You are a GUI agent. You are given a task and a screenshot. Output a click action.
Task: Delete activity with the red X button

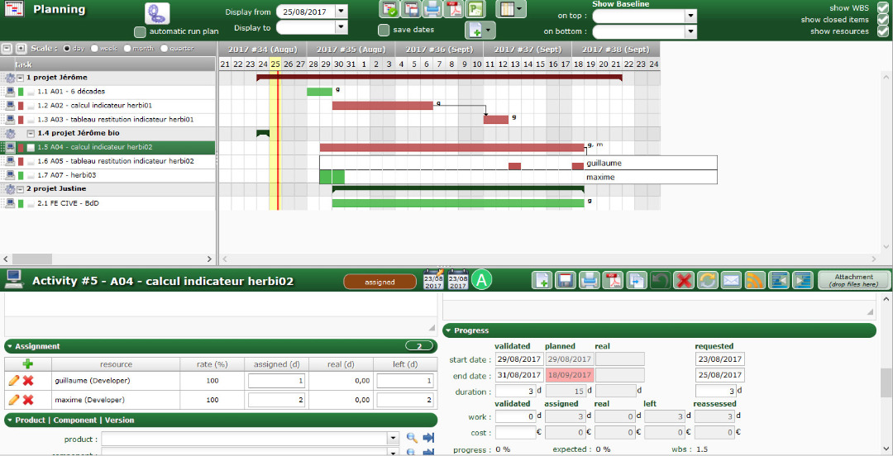[x=684, y=281]
